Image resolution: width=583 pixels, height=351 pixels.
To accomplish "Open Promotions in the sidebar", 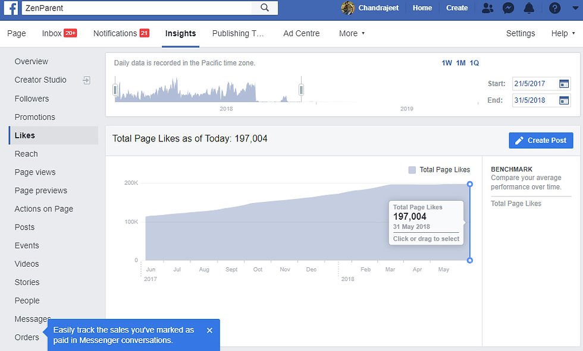I will pos(35,117).
